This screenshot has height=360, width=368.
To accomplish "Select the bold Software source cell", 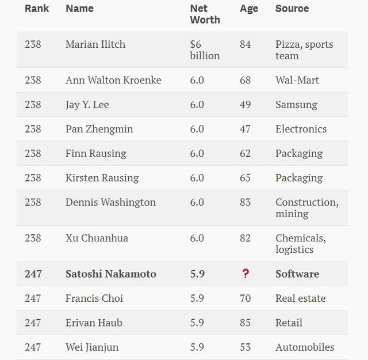I will point(297,274).
